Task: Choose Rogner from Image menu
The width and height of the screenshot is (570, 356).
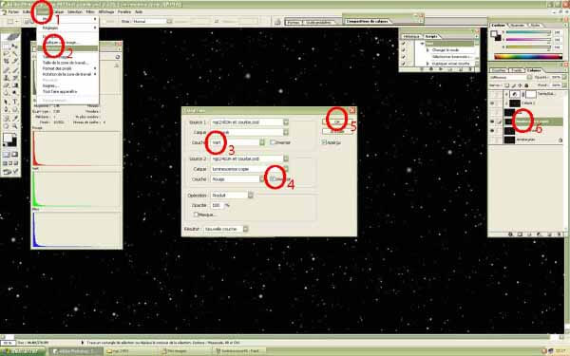Action: (51, 85)
